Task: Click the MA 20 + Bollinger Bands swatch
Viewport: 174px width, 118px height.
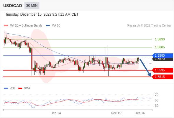Action: tap(6, 26)
